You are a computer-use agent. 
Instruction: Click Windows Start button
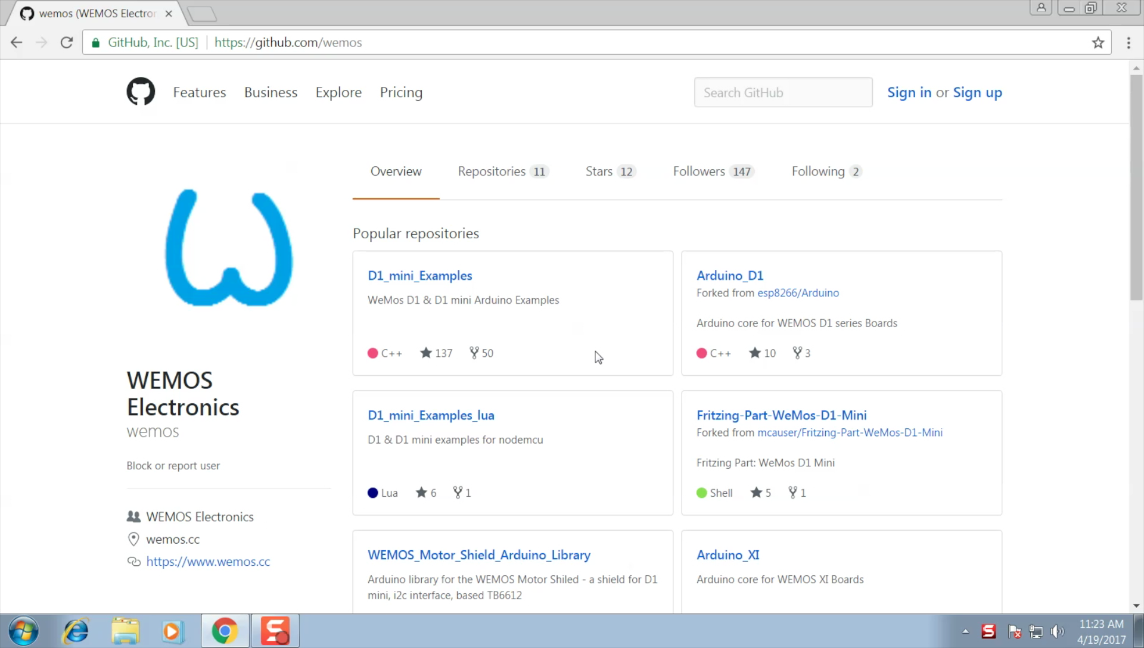tap(24, 631)
